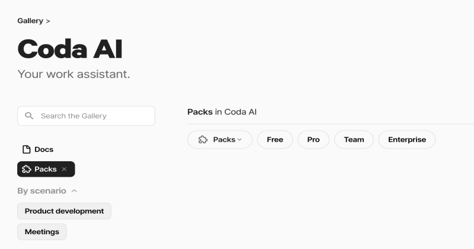
Task: Toggle the Enterprise pricing filter
Action: pyautogui.click(x=406, y=139)
